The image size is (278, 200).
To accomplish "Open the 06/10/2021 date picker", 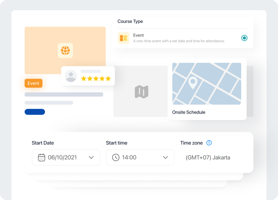I will click(62, 158).
